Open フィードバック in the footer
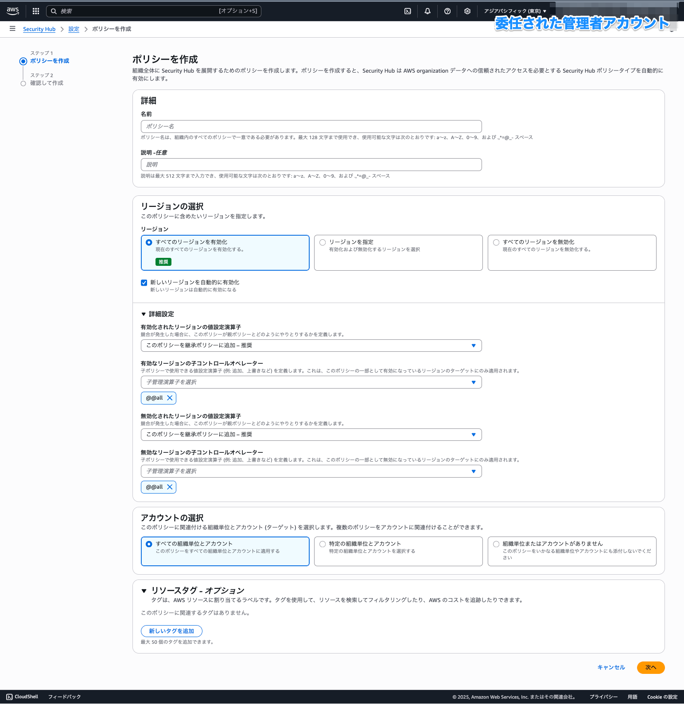 pos(64,697)
